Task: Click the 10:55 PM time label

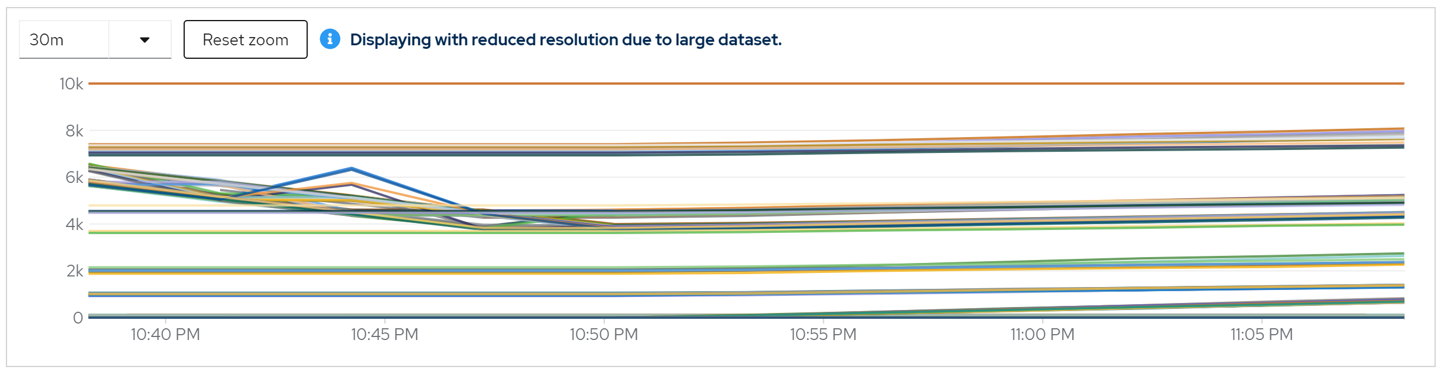Action: pyautogui.click(x=823, y=334)
